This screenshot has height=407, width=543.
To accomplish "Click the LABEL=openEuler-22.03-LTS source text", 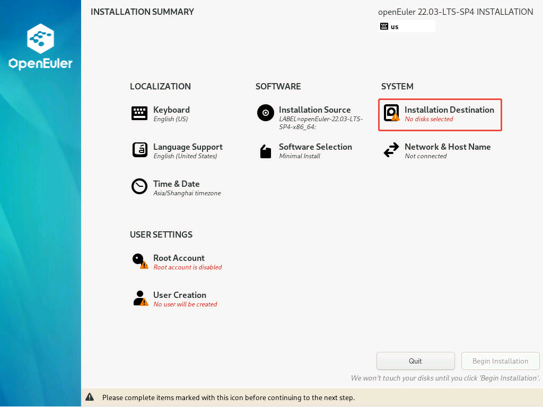I will [x=321, y=123].
